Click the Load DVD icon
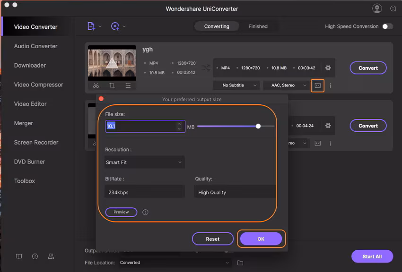 pyautogui.click(x=115, y=26)
